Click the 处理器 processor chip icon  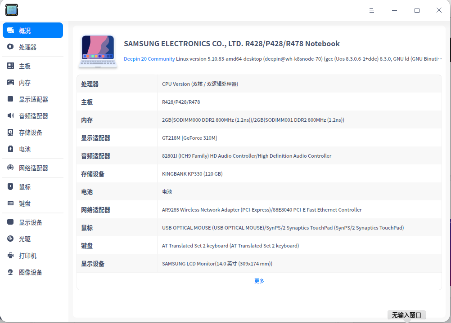click(10, 47)
